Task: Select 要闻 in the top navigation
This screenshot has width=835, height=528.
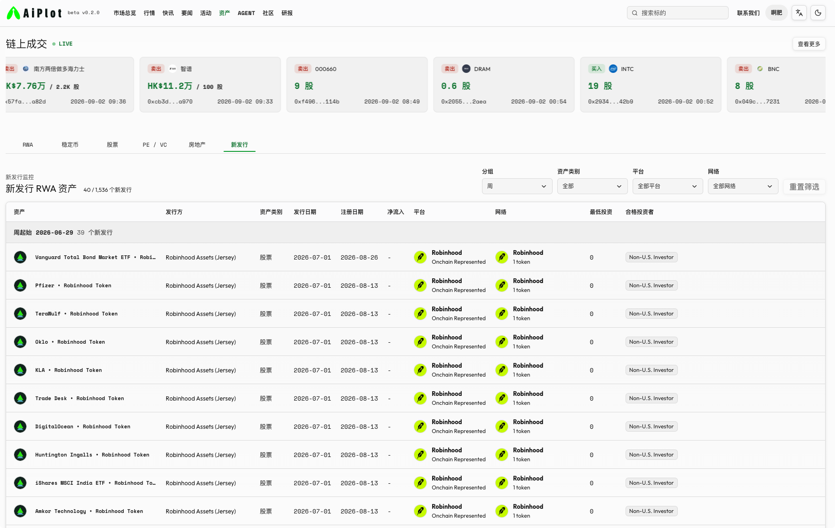Action: (187, 13)
